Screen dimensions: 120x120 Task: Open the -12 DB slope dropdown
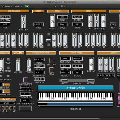click(x=77, y=17)
